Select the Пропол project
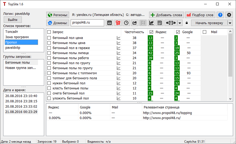This screenshot has width=236, height=144. [x=21, y=42]
